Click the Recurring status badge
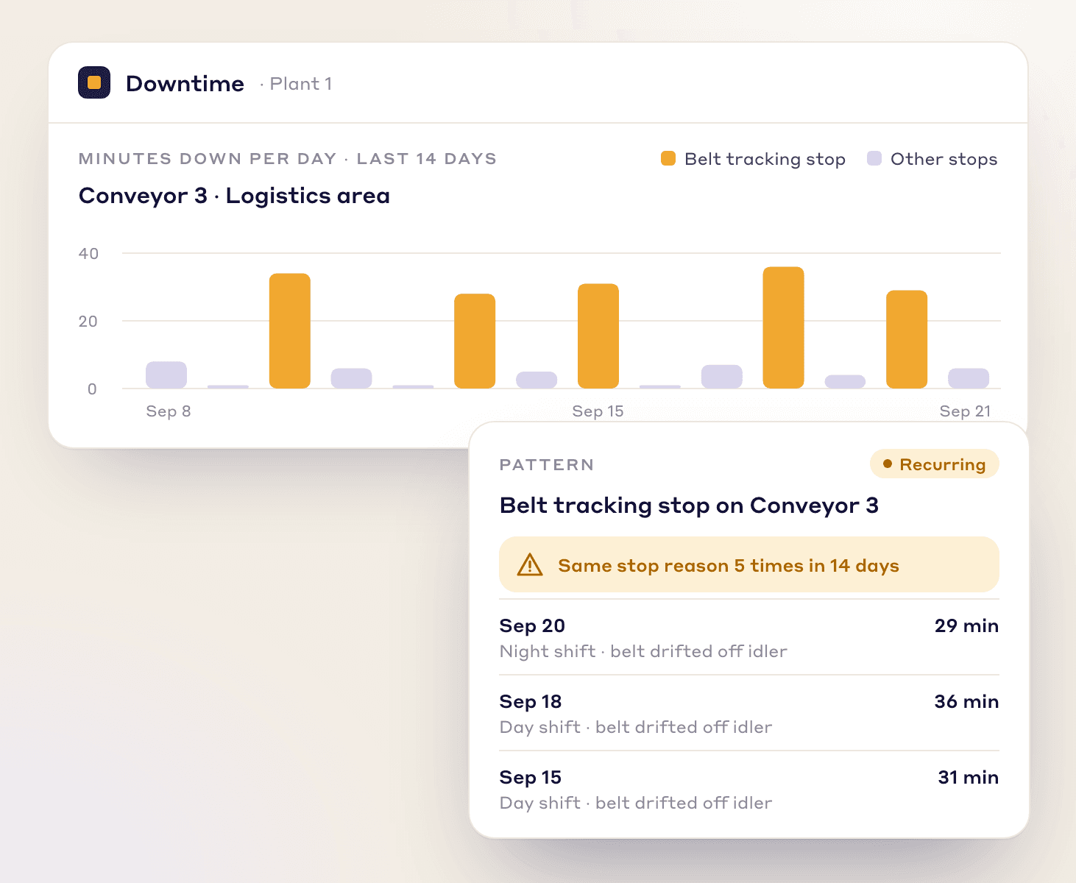This screenshot has height=883, width=1076. tap(934, 464)
